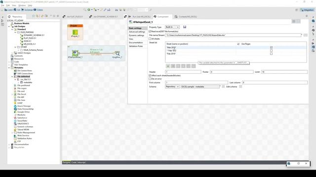Click the File Json metadata icon
316x177 pixels.
point(15,100)
